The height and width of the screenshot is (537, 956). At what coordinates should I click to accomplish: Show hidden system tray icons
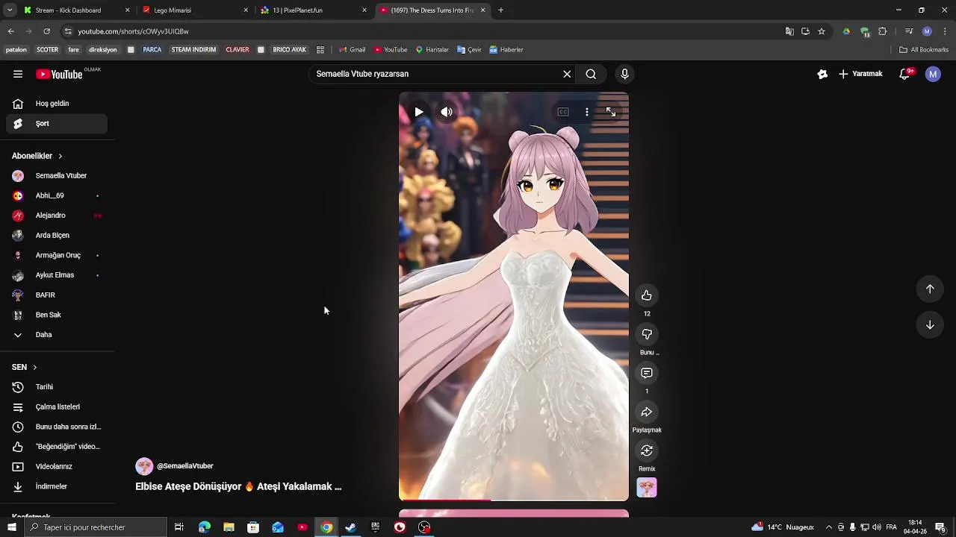click(828, 527)
